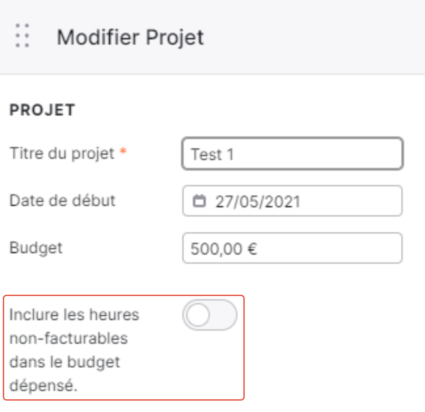Click the euro symbol in Budget field

tap(252, 248)
